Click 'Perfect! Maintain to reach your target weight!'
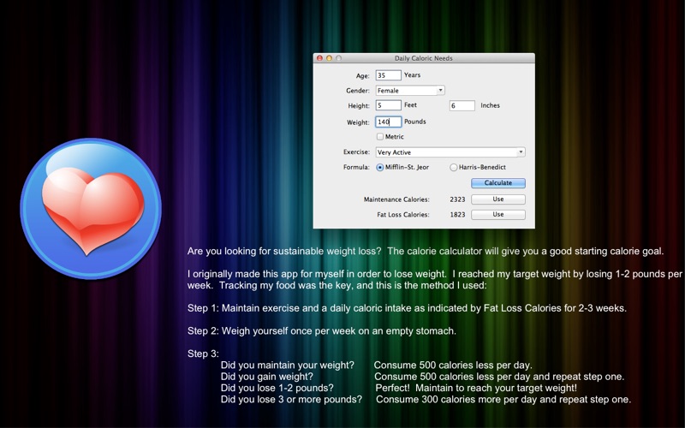This screenshot has width=685, height=428. [476, 388]
